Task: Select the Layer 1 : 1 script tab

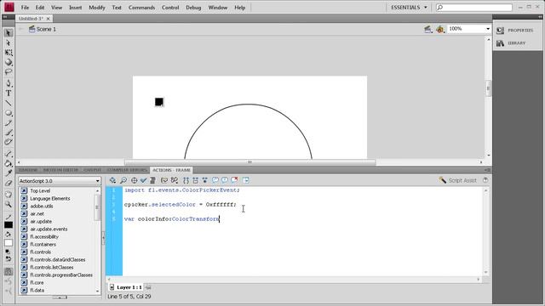Action: click(126, 287)
